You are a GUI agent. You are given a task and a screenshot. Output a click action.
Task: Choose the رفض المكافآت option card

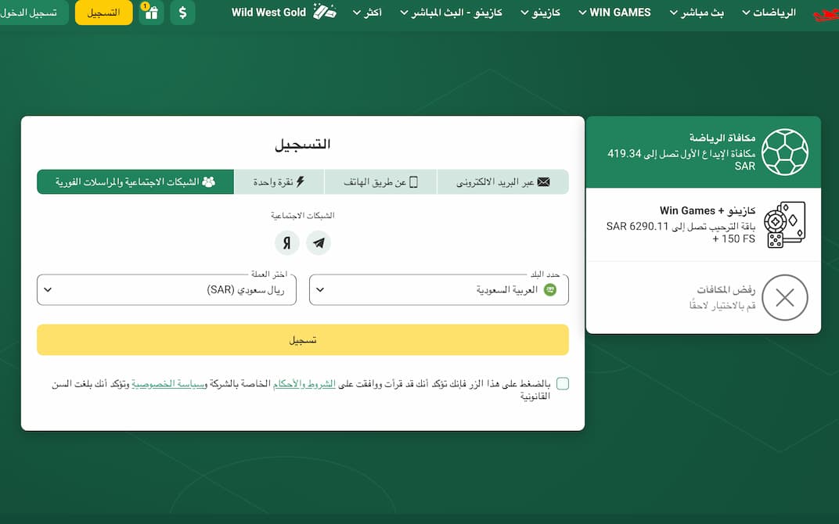[x=703, y=297]
